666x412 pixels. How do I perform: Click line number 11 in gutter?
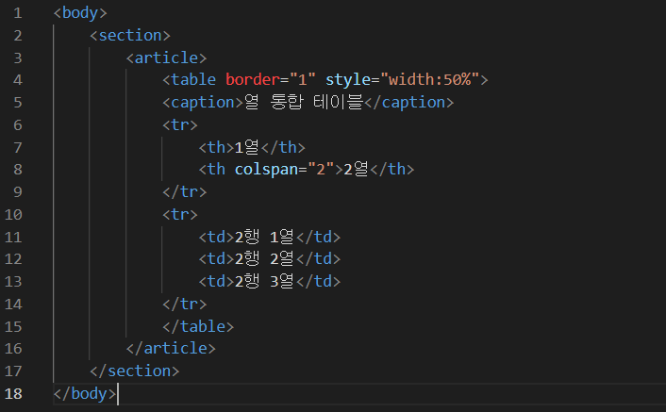pyautogui.click(x=13, y=238)
